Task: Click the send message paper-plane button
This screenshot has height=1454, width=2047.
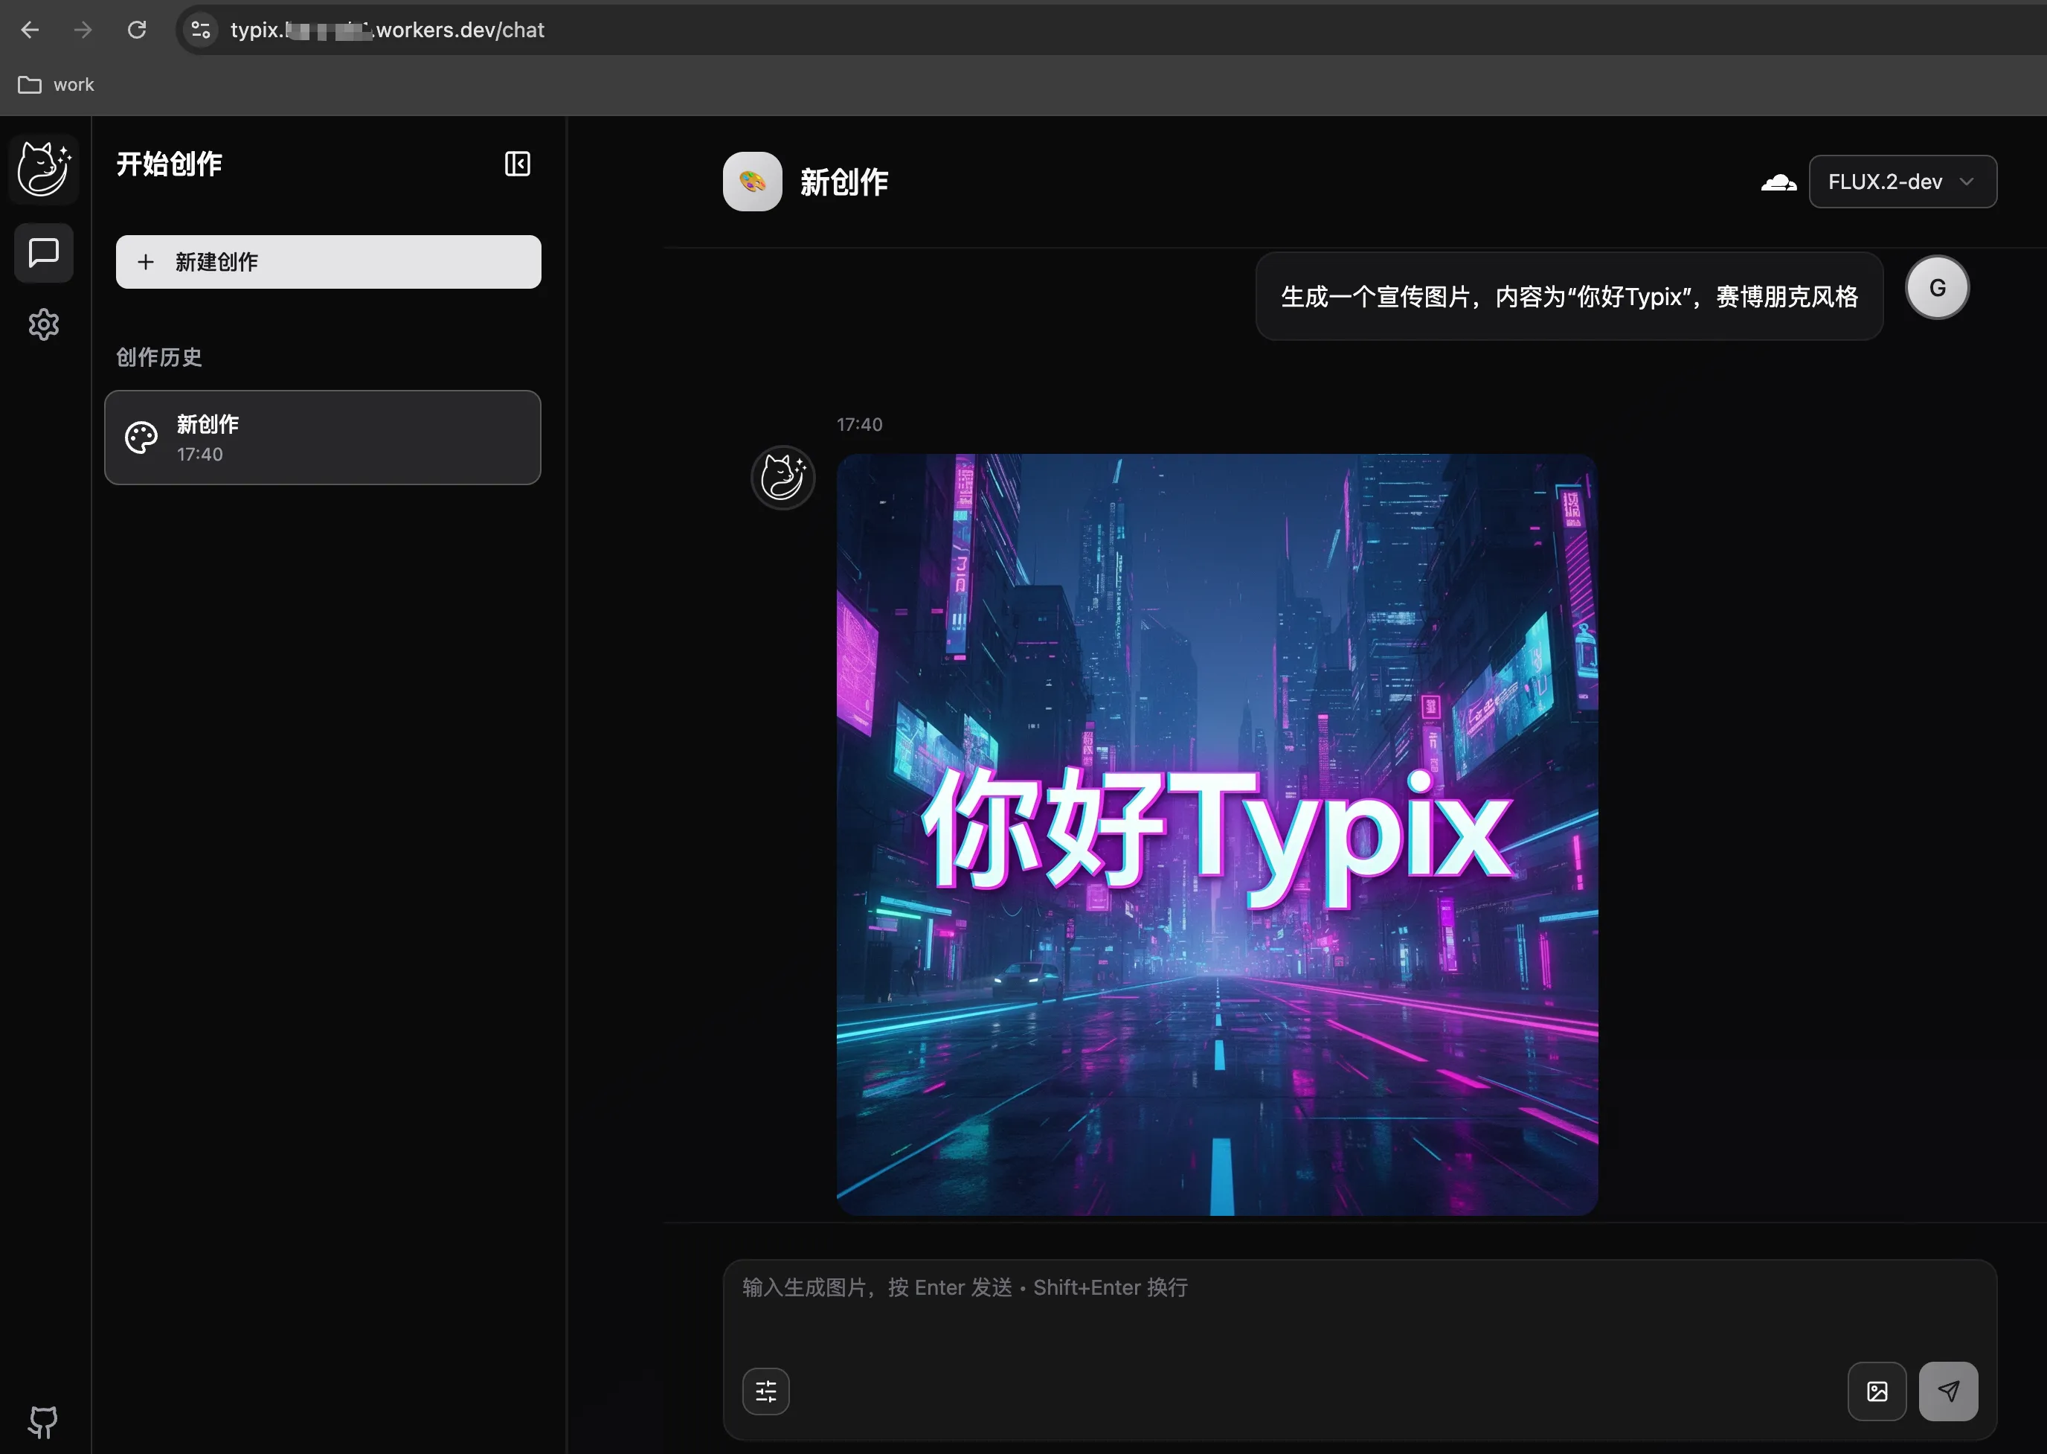Action: 1949,1391
